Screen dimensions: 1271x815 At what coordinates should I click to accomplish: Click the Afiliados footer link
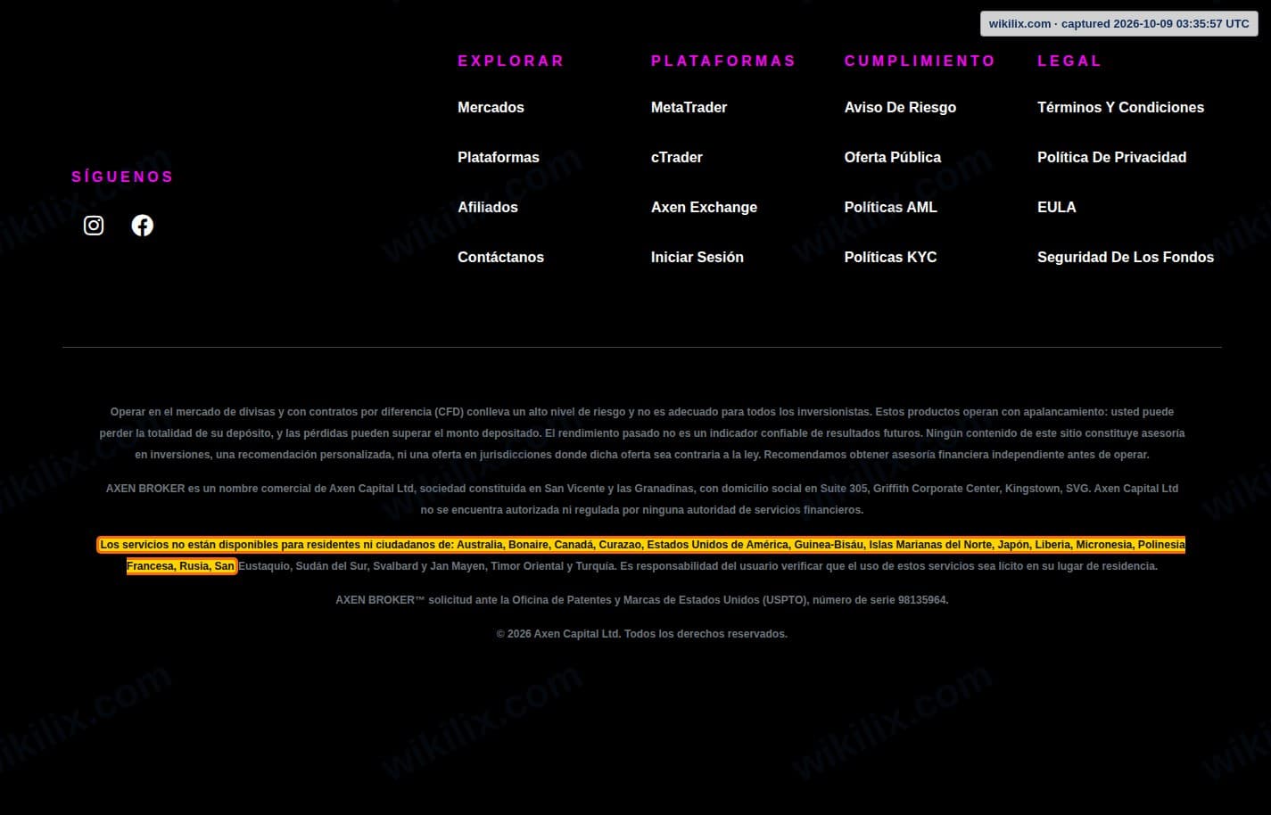coord(488,207)
